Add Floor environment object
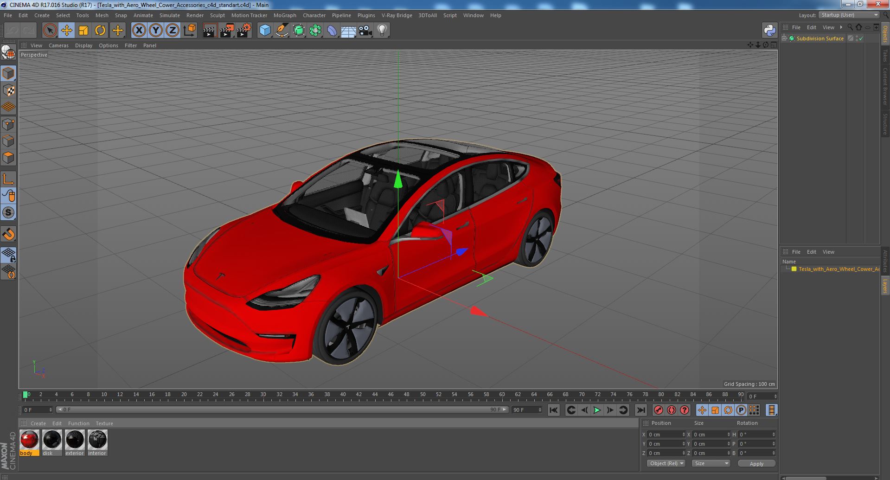The image size is (890, 480). tap(348, 31)
